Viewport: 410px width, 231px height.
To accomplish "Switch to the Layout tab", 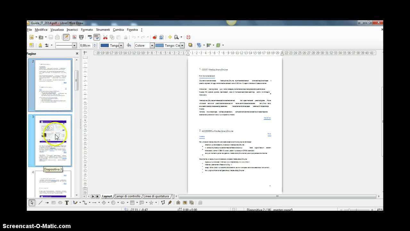I will pyautogui.click(x=107, y=196).
